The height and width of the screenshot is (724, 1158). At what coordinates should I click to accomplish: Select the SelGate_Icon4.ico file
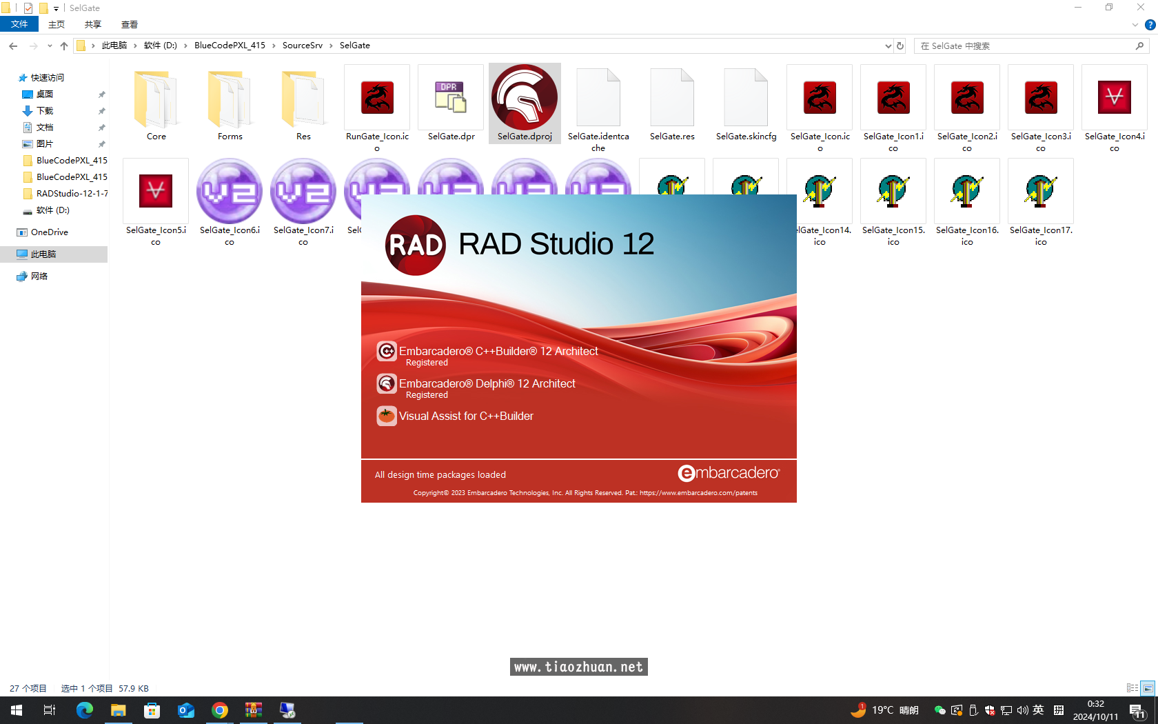coord(1114,99)
